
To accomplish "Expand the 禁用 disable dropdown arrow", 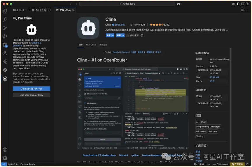I will tap(113, 35).
